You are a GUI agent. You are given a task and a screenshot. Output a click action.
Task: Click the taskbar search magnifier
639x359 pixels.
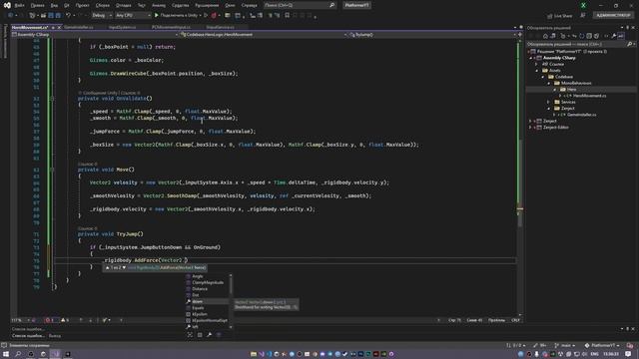pyautogui.click(x=18, y=354)
